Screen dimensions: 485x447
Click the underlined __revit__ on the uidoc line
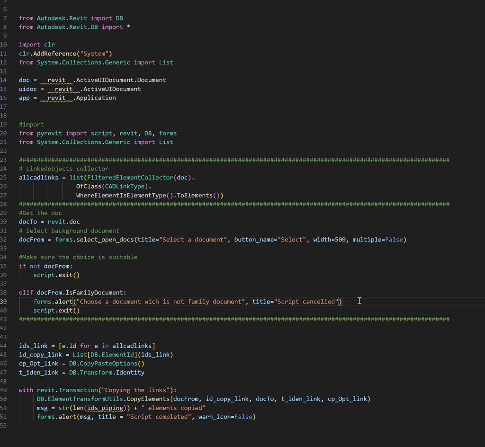click(63, 89)
